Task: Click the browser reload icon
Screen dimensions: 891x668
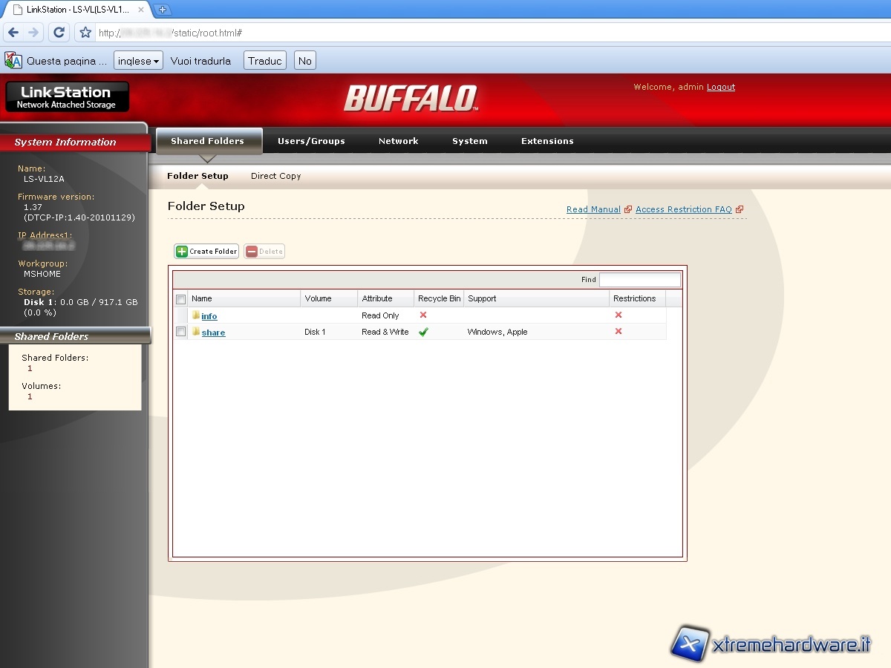Action: [59, 33]
